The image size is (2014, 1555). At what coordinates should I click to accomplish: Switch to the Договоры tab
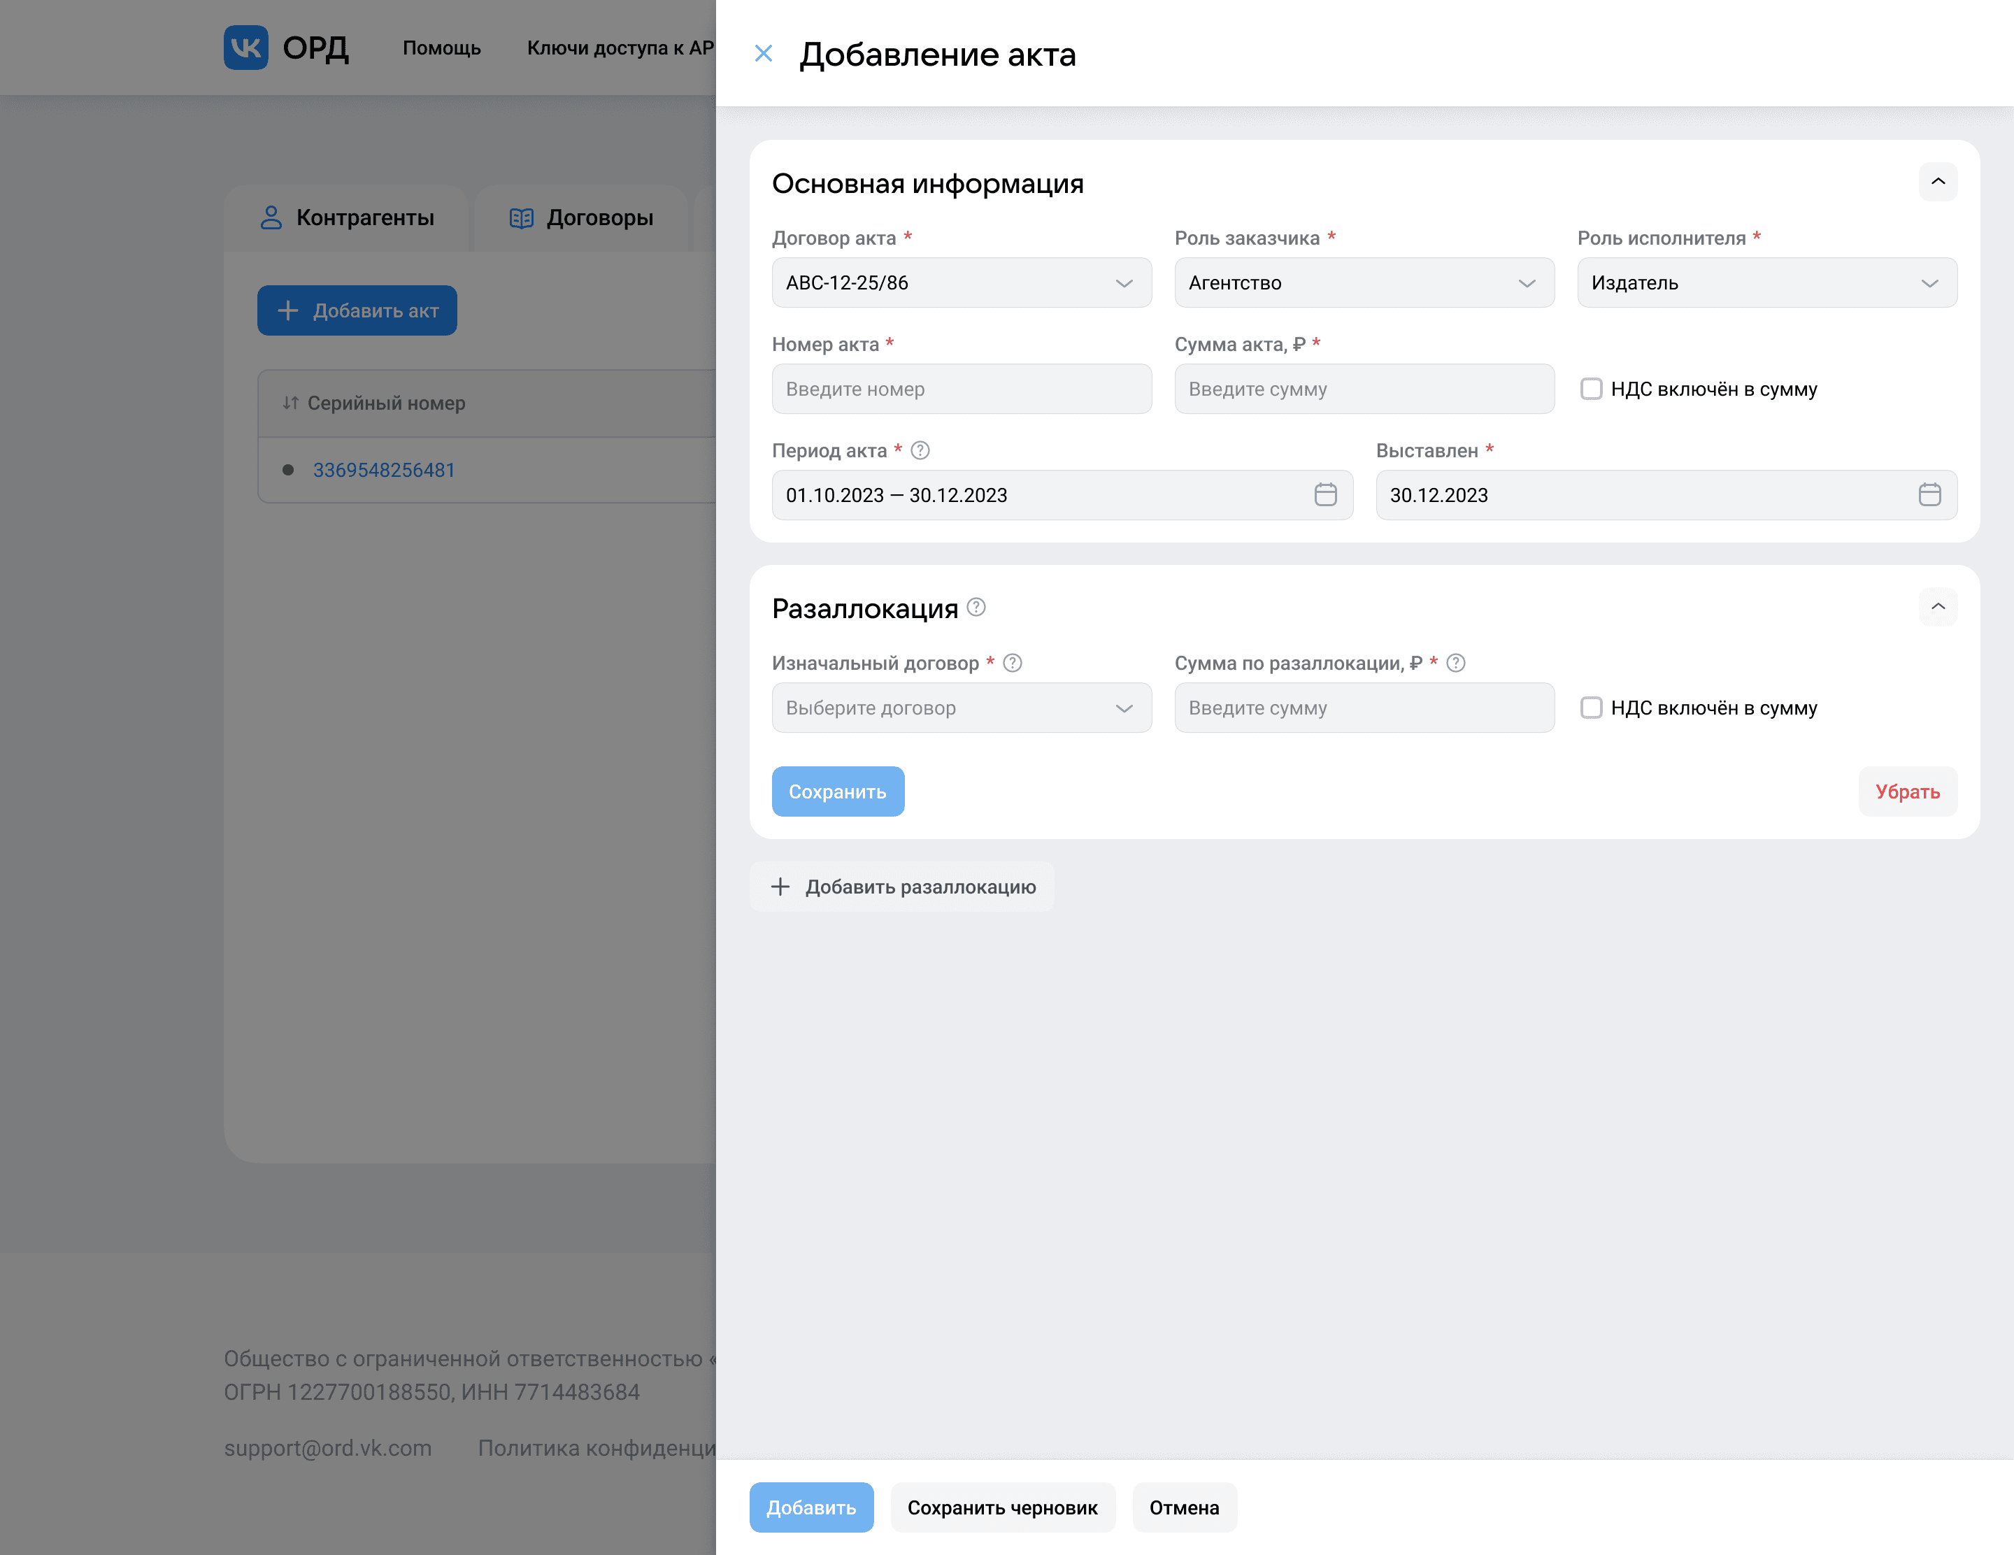pos(582,217)
